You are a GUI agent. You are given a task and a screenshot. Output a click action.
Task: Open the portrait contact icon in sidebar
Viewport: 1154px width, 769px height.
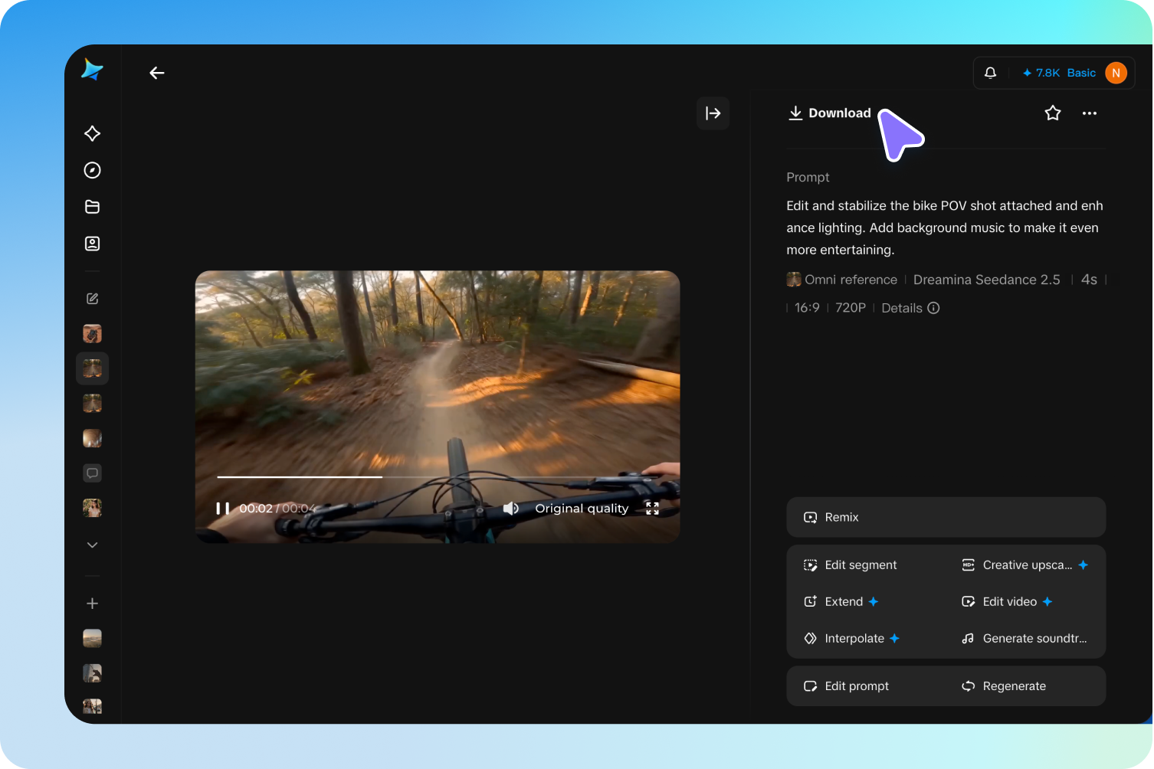click(93, 244)
